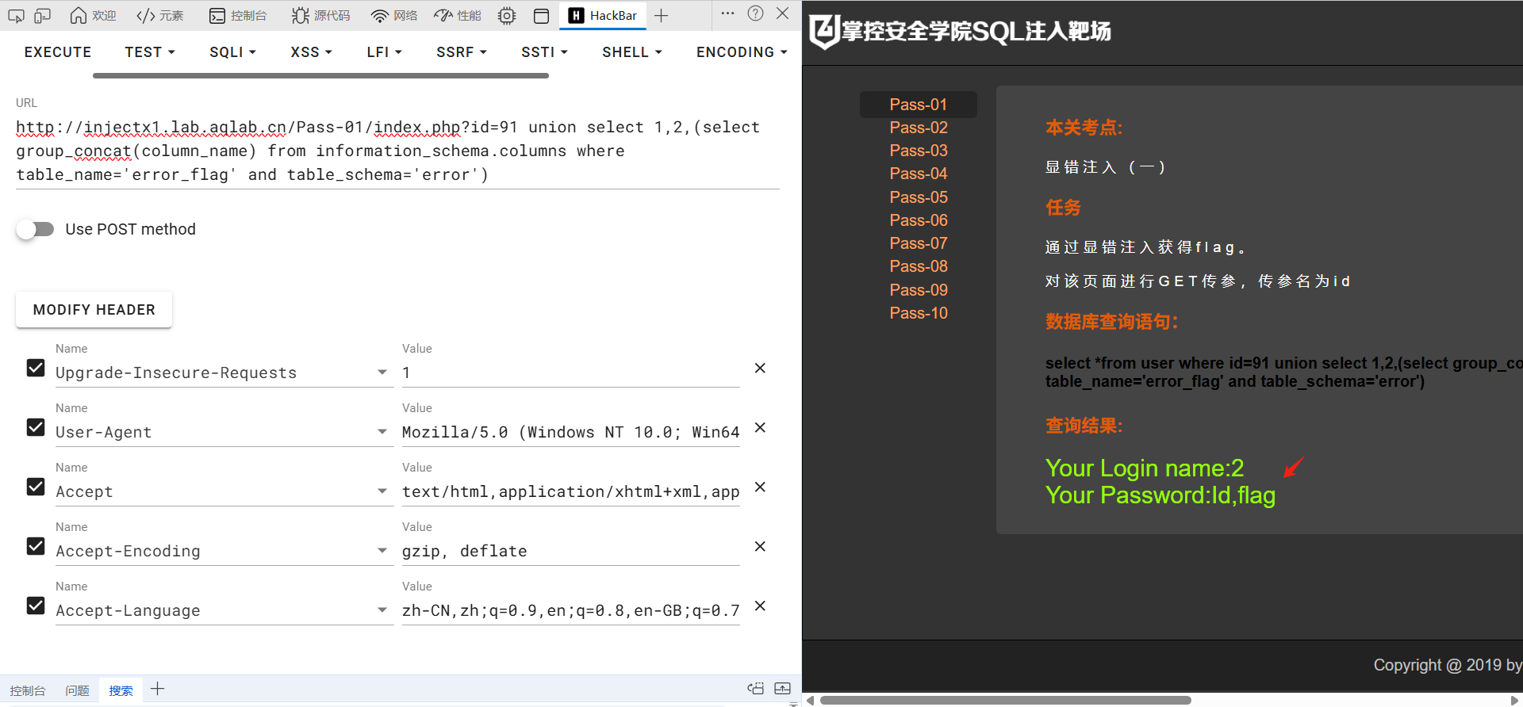Remove the Accept header row

click(x=760, y=487)
